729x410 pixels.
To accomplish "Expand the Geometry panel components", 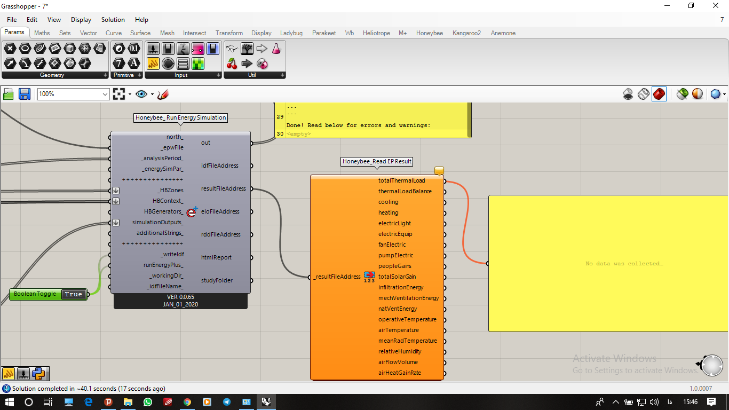I will click(105, 75).
